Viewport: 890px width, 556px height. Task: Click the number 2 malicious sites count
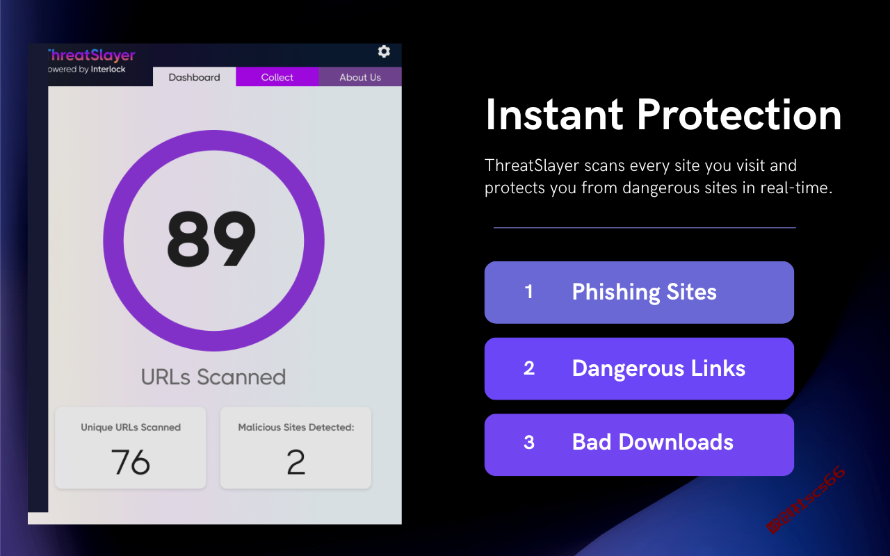point(296,462)
